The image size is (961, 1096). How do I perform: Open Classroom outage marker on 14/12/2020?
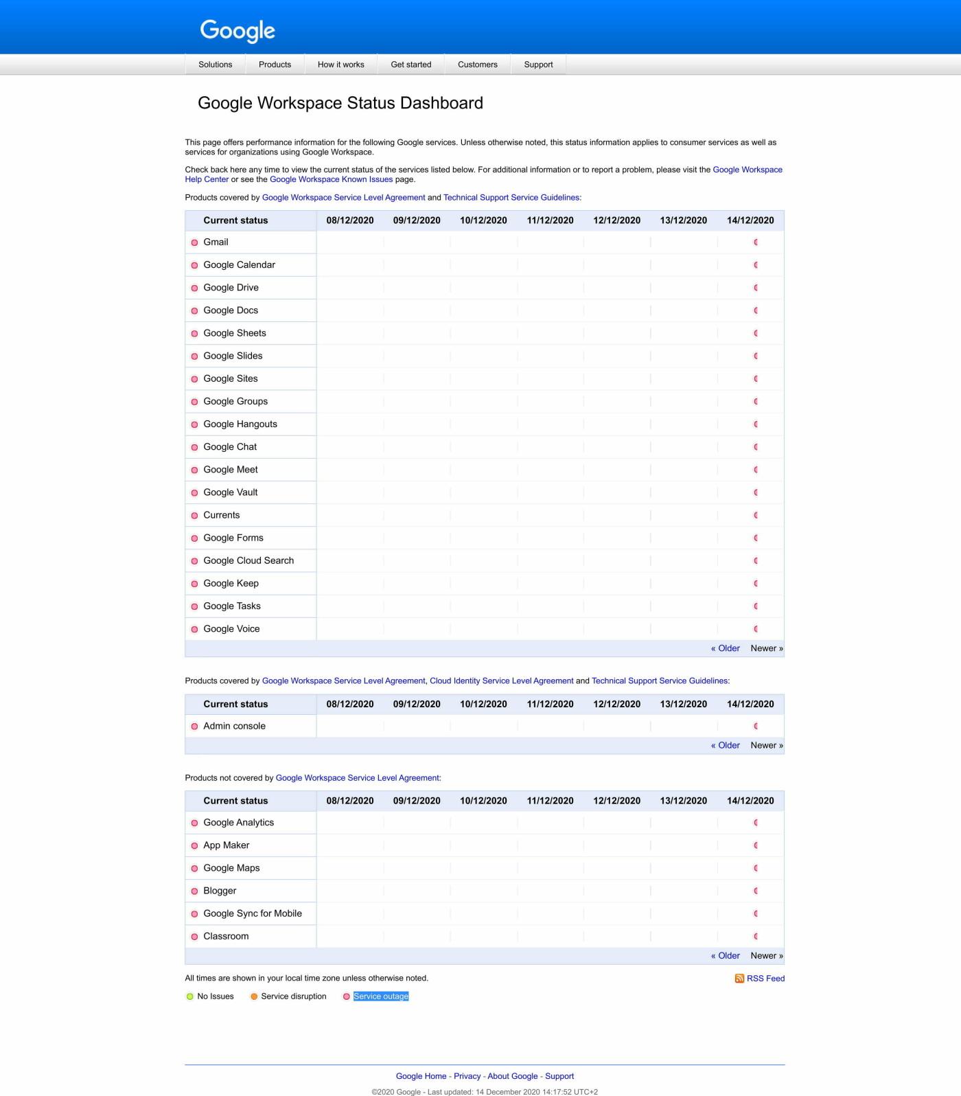pyautogui.click(x=756, y=937)
